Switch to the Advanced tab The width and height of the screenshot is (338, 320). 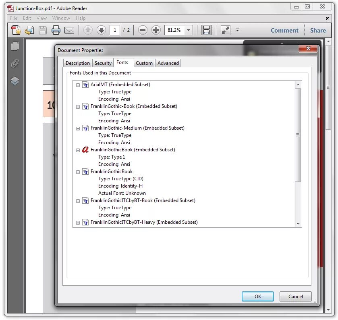tap(168, 63)
